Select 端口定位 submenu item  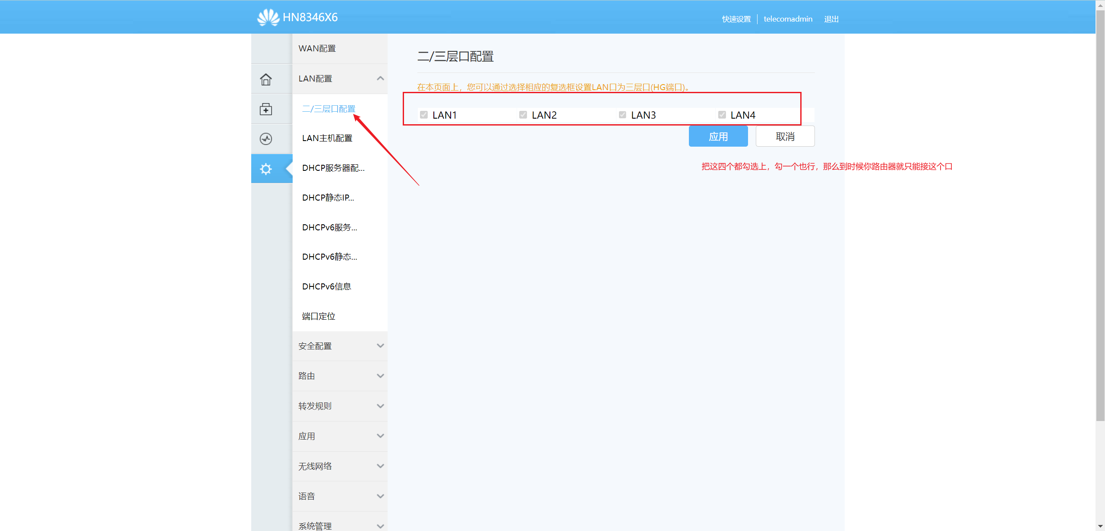tap(319, 316)
